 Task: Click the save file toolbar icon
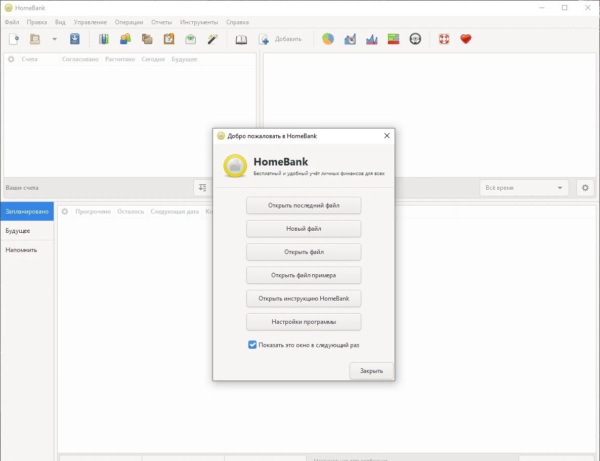(75, 39)
